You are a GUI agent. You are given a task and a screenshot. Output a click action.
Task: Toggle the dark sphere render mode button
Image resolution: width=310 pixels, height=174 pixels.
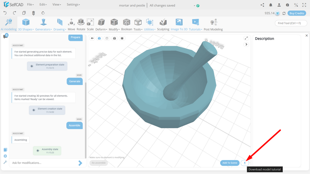[x=122, y=38]
